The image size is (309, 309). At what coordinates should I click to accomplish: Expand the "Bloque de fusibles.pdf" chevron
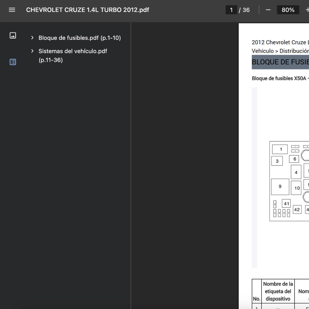click(x=32, y=38)
